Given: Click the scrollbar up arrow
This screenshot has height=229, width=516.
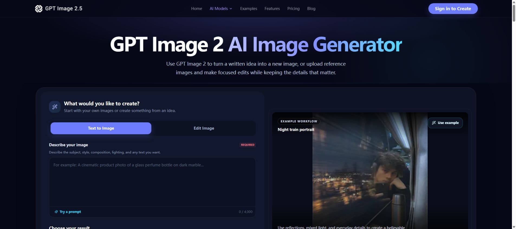Looking at the screenshot, I should [x=514, y=2].
